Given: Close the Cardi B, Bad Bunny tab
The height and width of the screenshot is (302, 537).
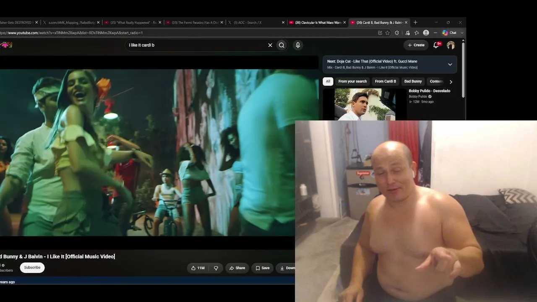Looking at the screenshot, I should pyautogui.click(x=406, y=23).
